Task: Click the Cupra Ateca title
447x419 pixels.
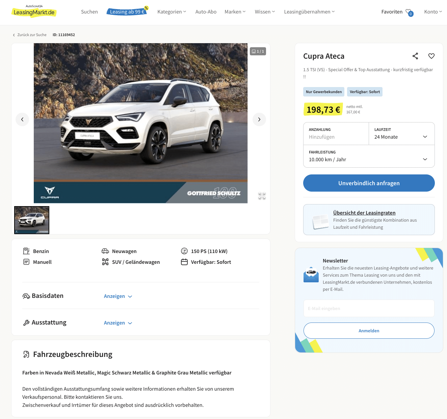Action: point(324,56)
